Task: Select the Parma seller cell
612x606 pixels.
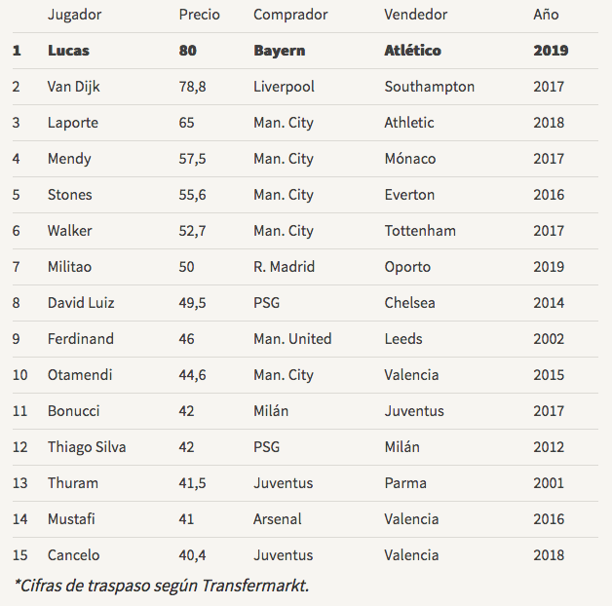Action: (x=405, y=483)
